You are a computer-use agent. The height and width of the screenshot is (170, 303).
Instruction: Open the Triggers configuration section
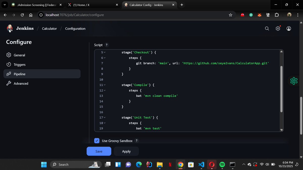(42, 65)
